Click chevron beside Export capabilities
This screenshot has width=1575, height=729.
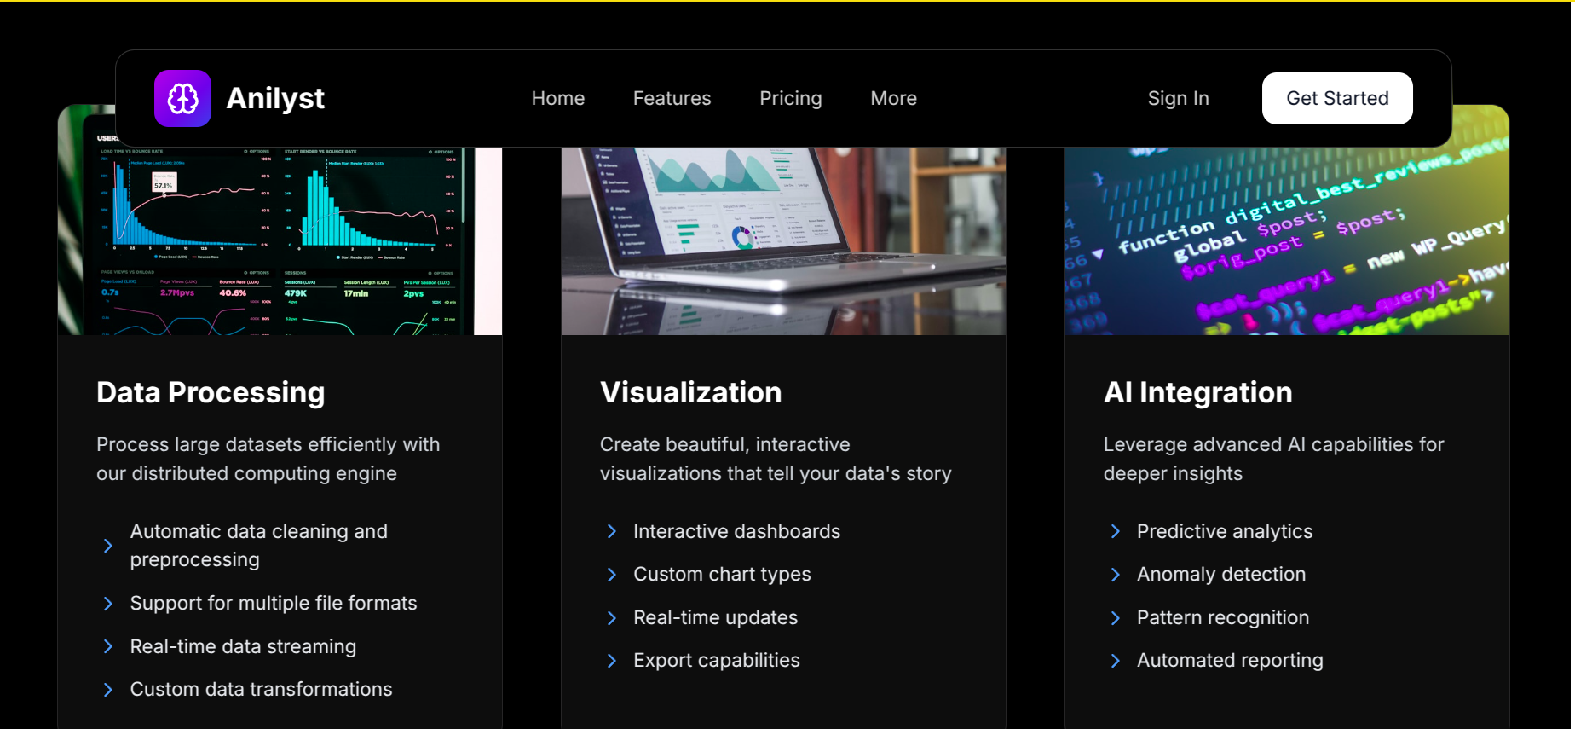(x=611, y=661)
